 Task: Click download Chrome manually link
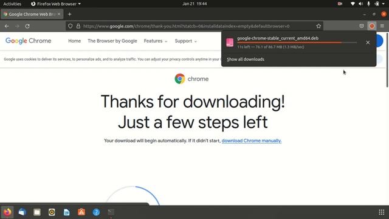coord(252,141)
